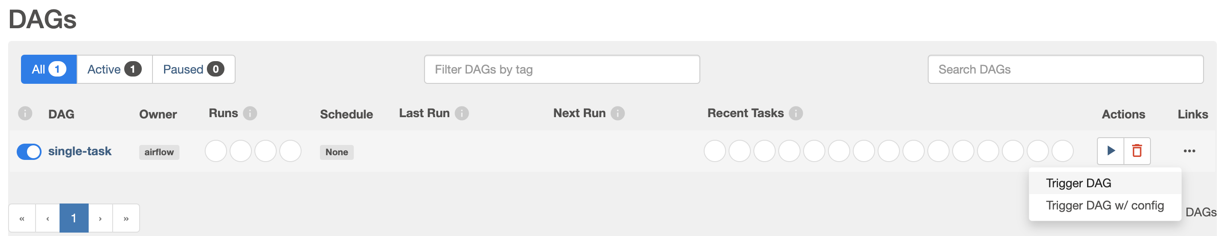Show All DAGs filter
Image resolution: width=1225 pixels, height=236 pixels.
[x=48, y=69]
